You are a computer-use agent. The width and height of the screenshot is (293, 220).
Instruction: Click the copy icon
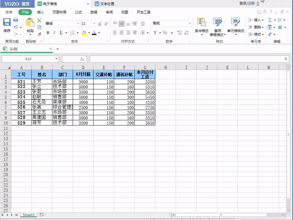coord(39,27)
